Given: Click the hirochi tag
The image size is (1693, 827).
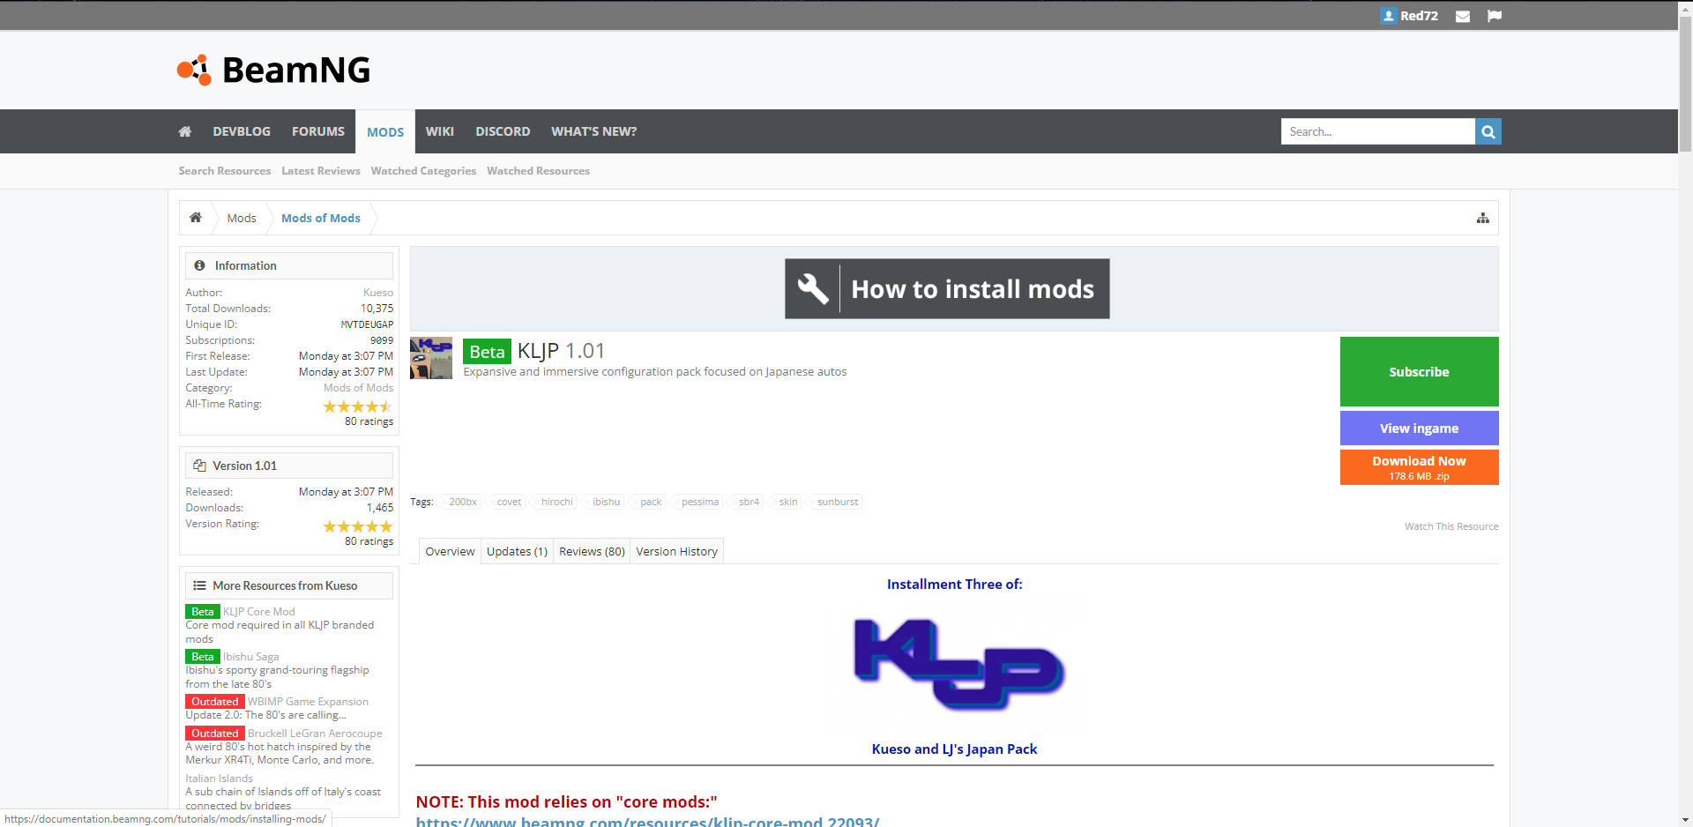Looking at the screenshot, I should pyautogui.click(x=556, y=502).
